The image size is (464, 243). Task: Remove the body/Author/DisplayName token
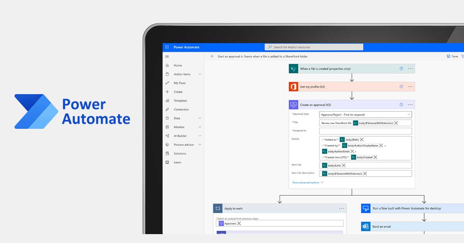click(381, 145)
